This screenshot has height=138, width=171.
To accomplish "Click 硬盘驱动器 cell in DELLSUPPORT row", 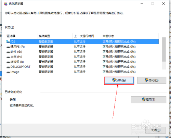I will (x=46, y=67).
